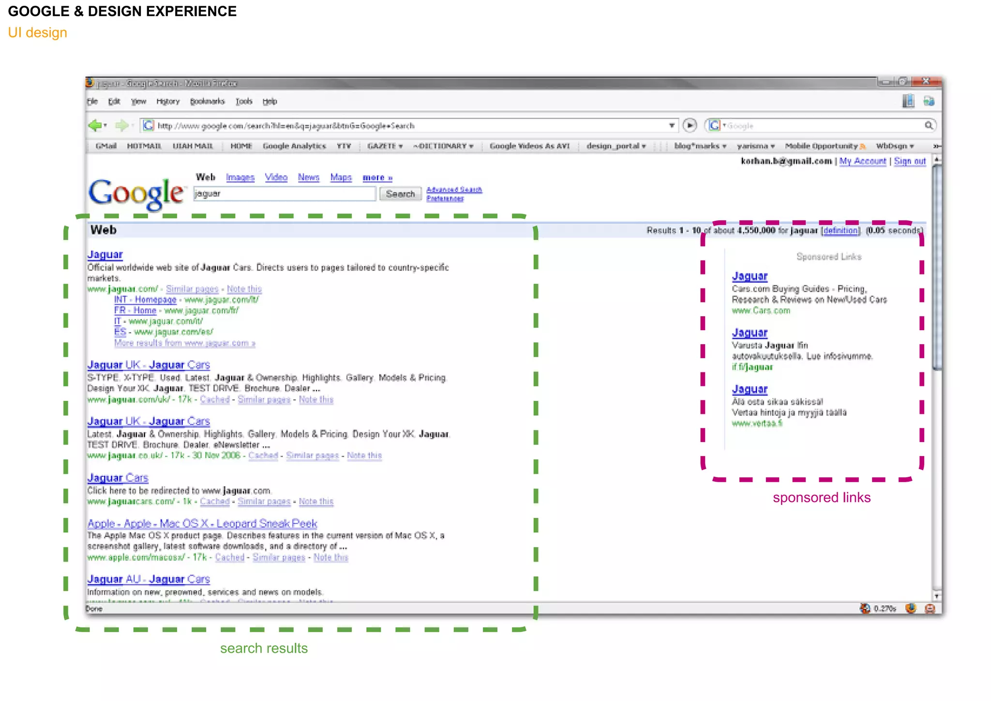Click the Firefox globe status bar icon

[911, 608]
